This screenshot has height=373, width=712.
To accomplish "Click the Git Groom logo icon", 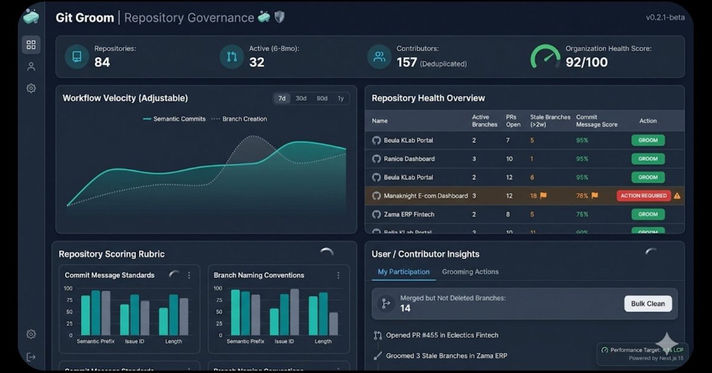I will coord(31,17).
